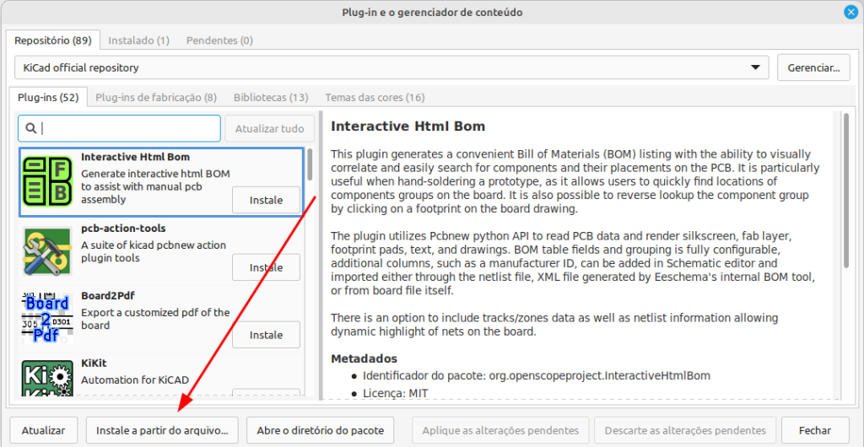864x447 pixels.
Task: Switch to the Instalado (1) tab
Action: (x=139, y=40)
